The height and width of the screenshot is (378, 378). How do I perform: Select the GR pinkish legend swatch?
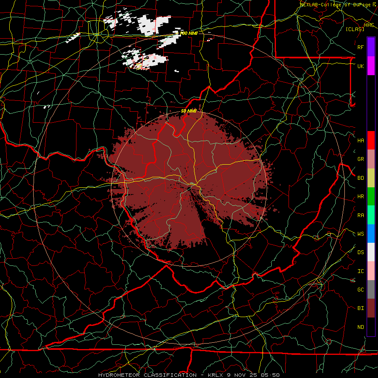click(x=371, y=159)
